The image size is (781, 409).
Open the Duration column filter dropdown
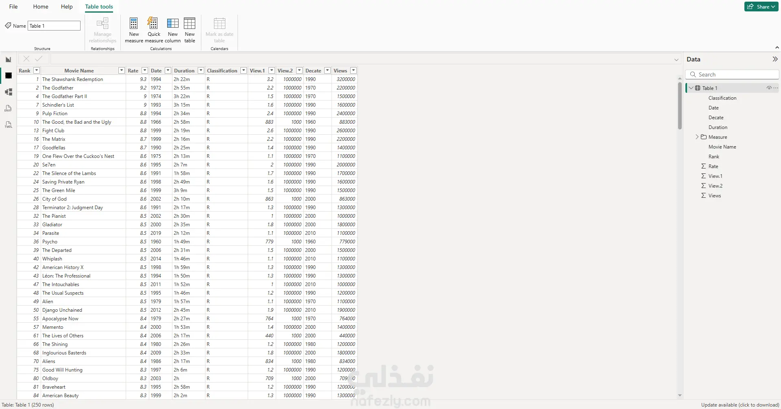pos(201,70)
